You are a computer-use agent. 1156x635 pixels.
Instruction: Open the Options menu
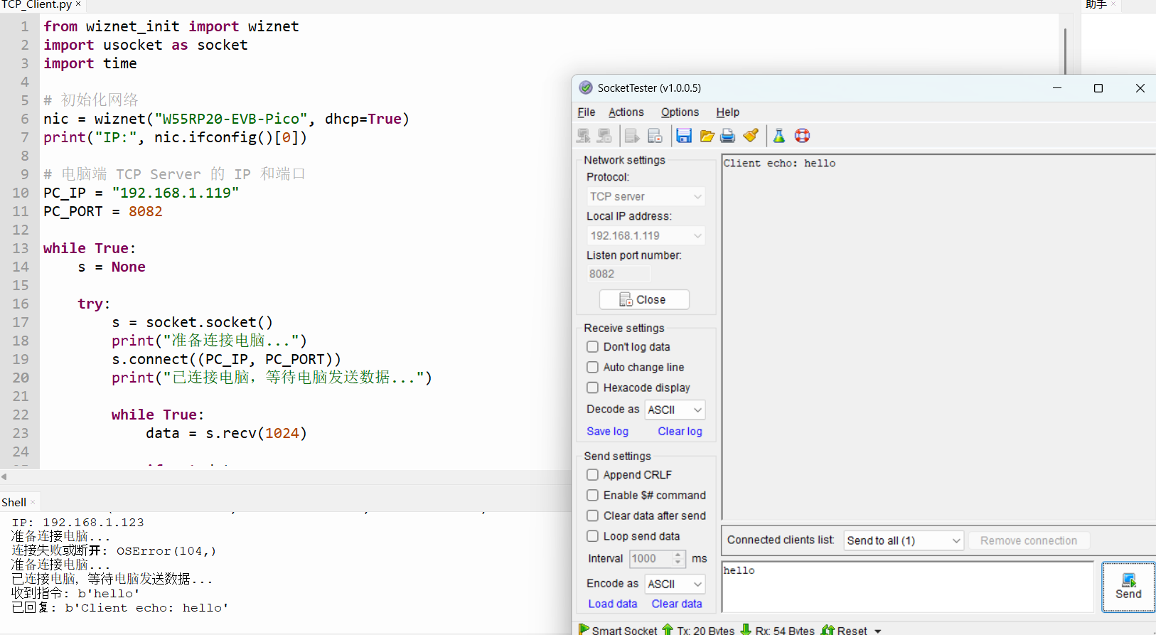tap(680, 112)
